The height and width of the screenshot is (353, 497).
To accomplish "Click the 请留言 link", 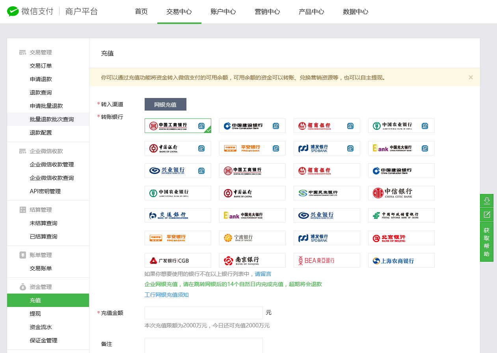I will [x=263, y=274].
